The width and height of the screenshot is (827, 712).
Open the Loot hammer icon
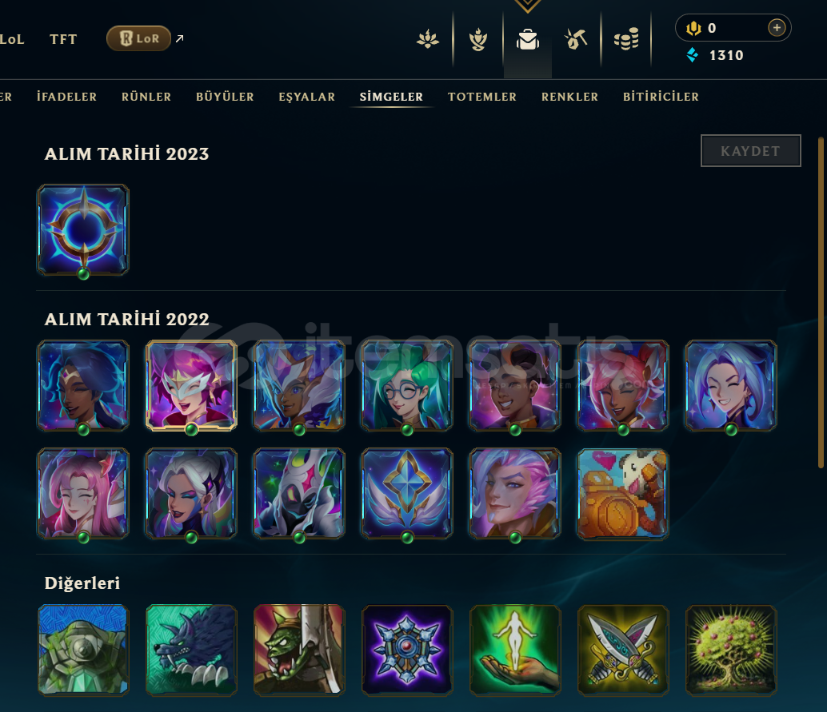click(x=575, y=39)
